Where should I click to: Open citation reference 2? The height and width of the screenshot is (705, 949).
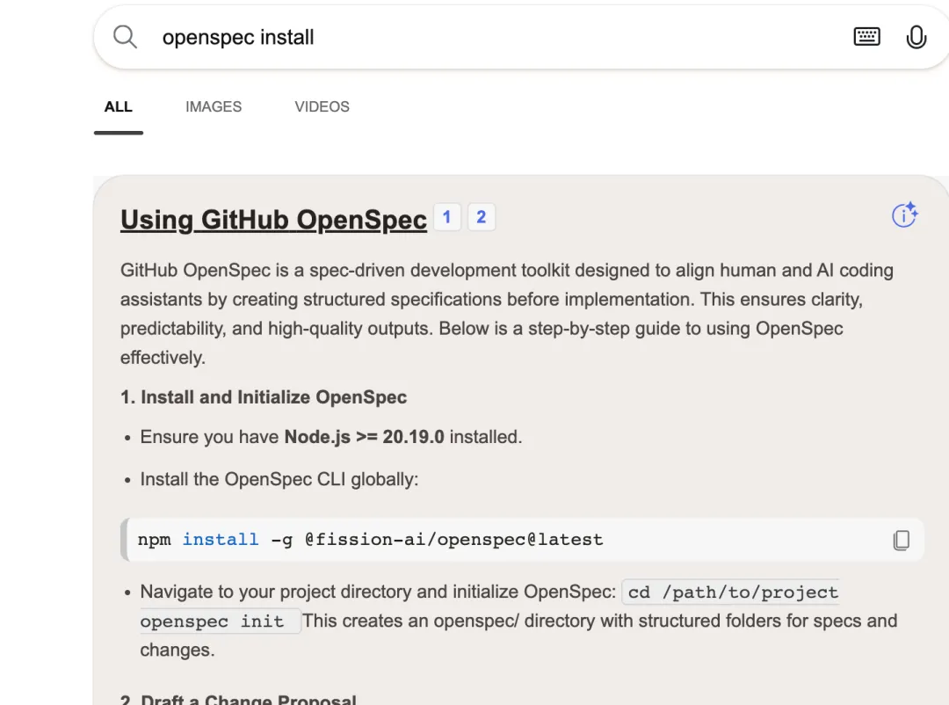(481, 217)
